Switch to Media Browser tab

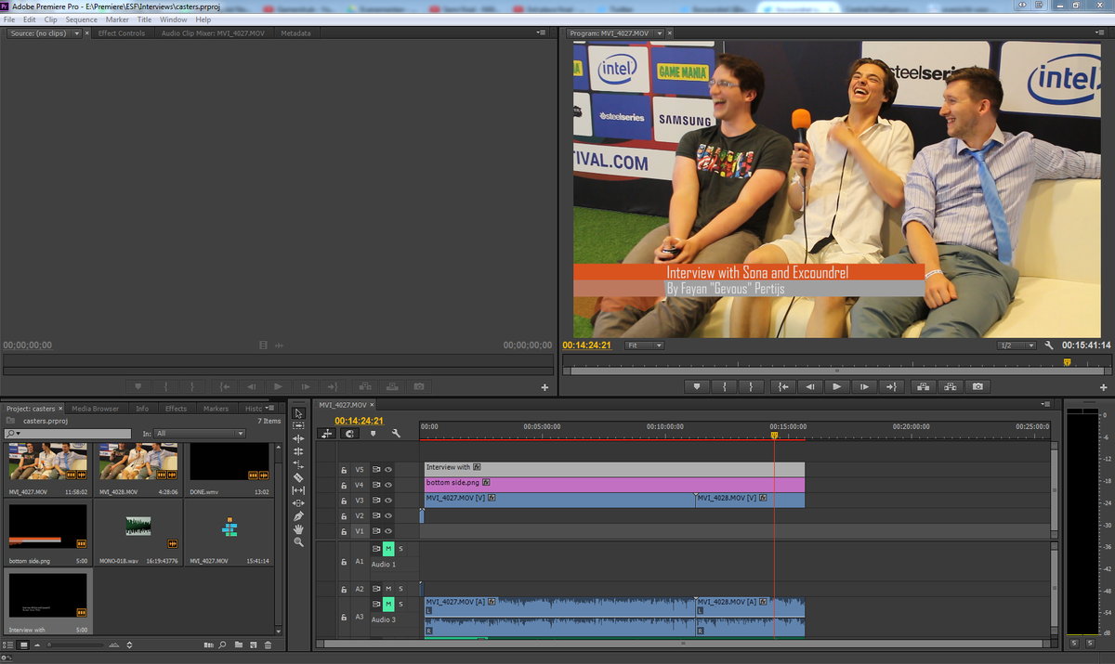[x=96, y=409]
